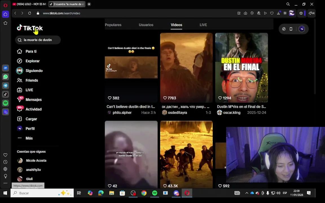This screenshot has height=203, width=325.
Task: Open Opera history clock icon in sidebar
Action: pyautogui.click(x=5, y=162)
